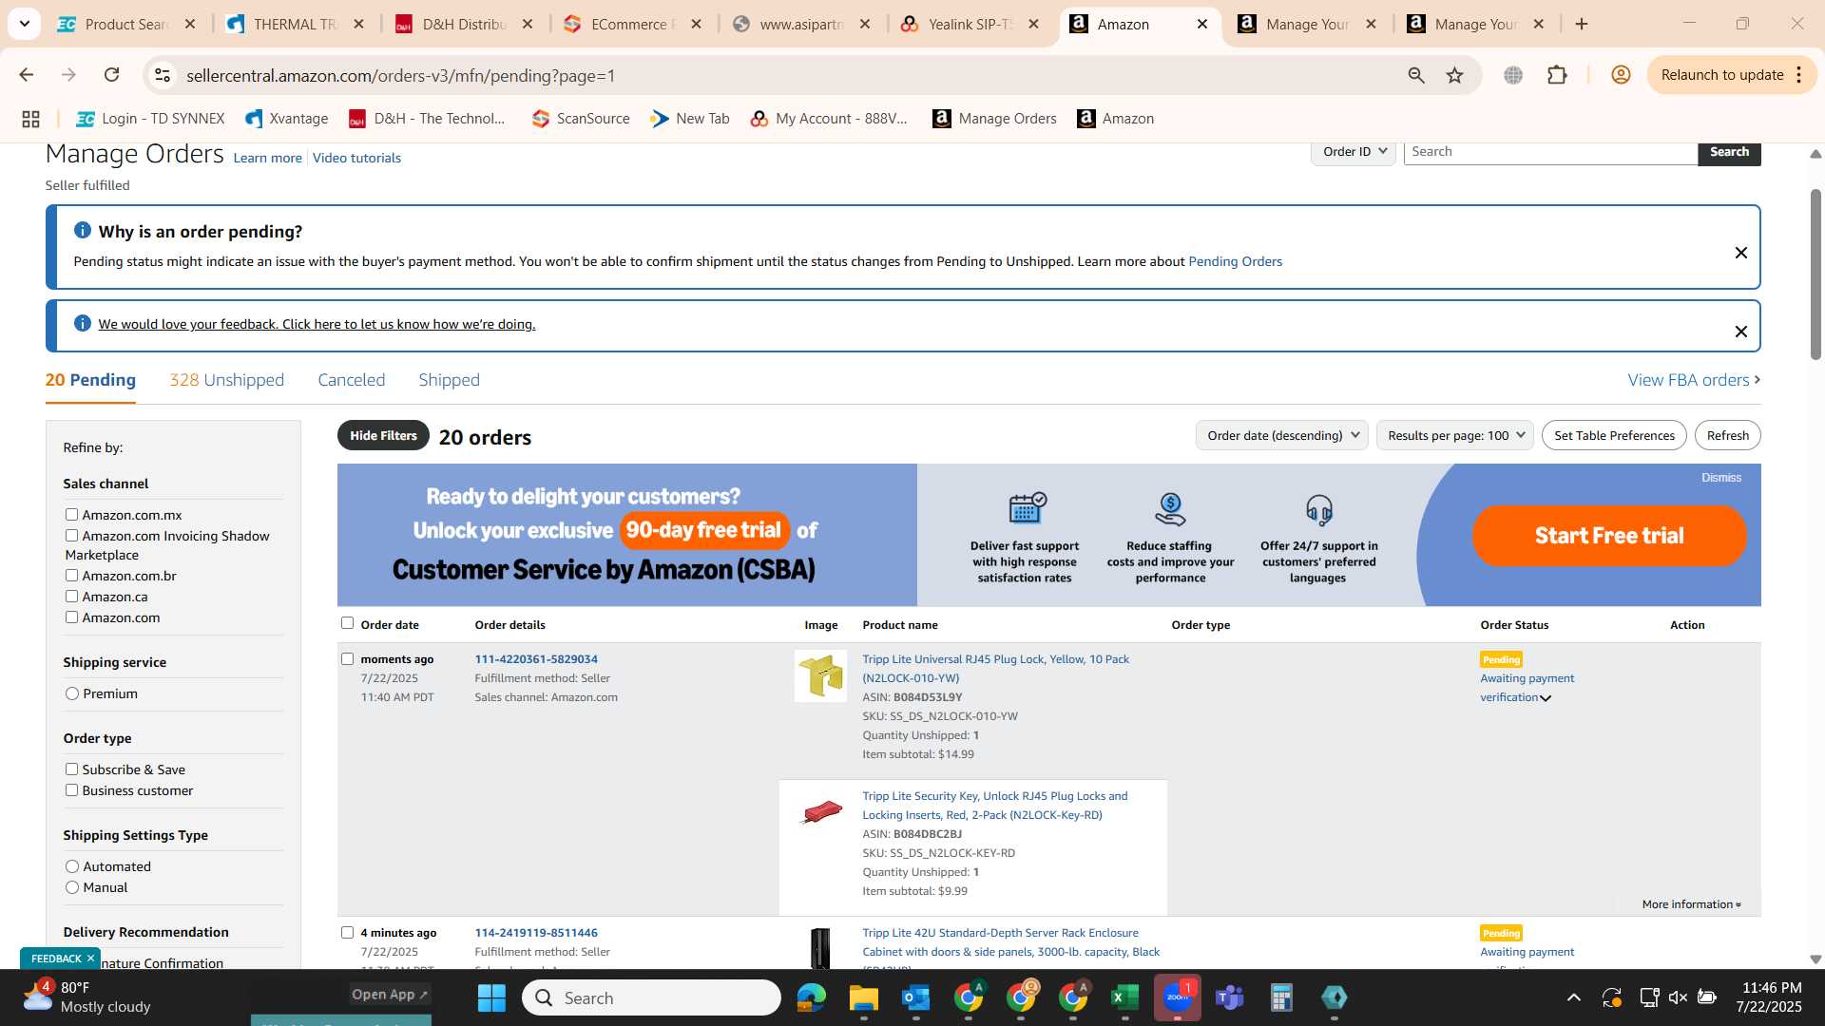Reload the page with refresh icon
1825x1026 pixels.
(111, 75)
